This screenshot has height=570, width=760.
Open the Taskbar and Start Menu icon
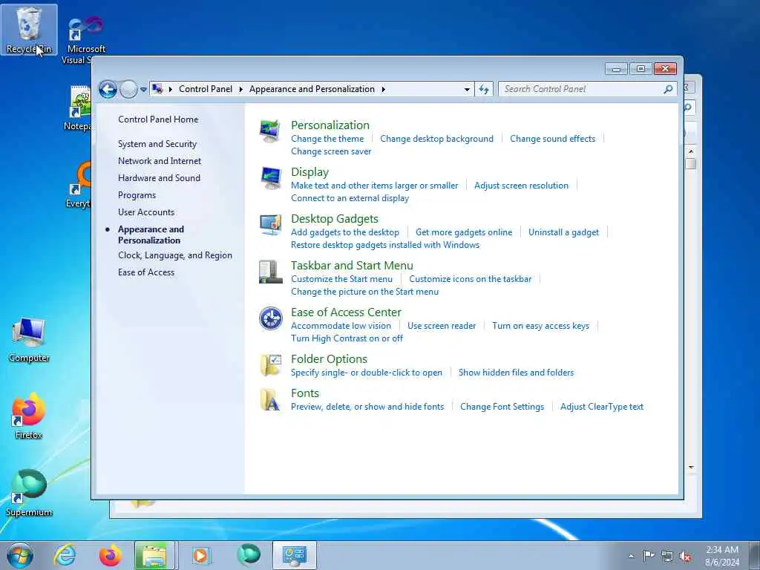pyautogui.click(x=270, y=272)
